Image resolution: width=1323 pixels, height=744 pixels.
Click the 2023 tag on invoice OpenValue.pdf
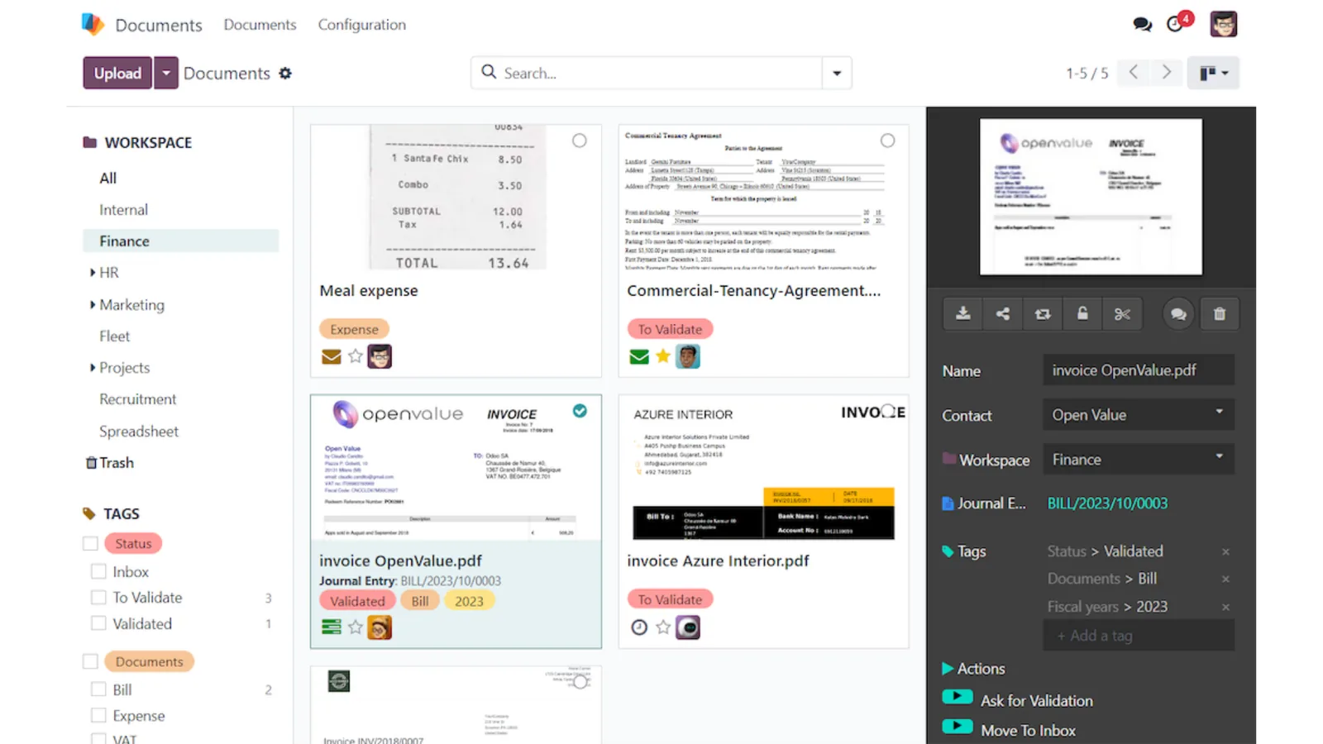point(469,601)
